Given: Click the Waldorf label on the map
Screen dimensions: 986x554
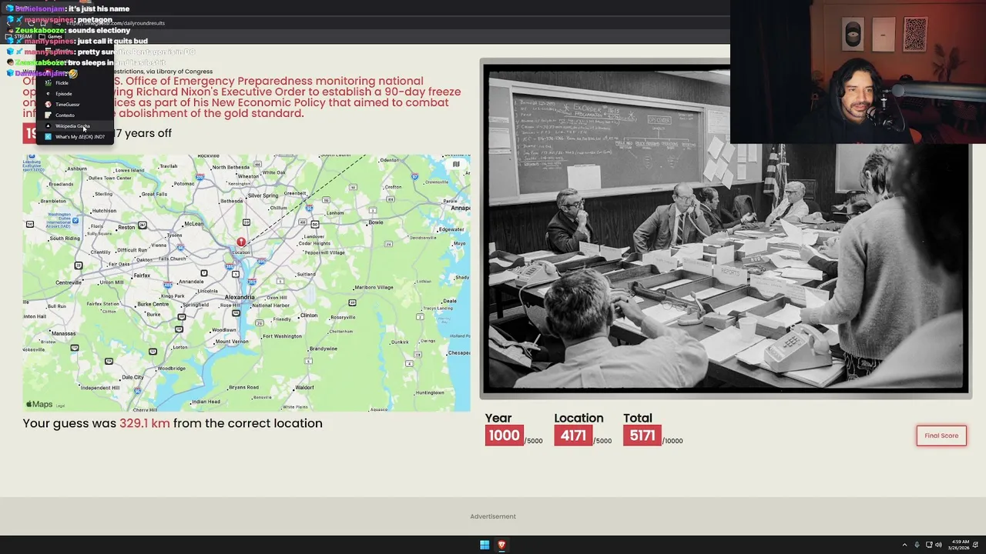Looking at the screenshot, I should (x=304, y=387).
